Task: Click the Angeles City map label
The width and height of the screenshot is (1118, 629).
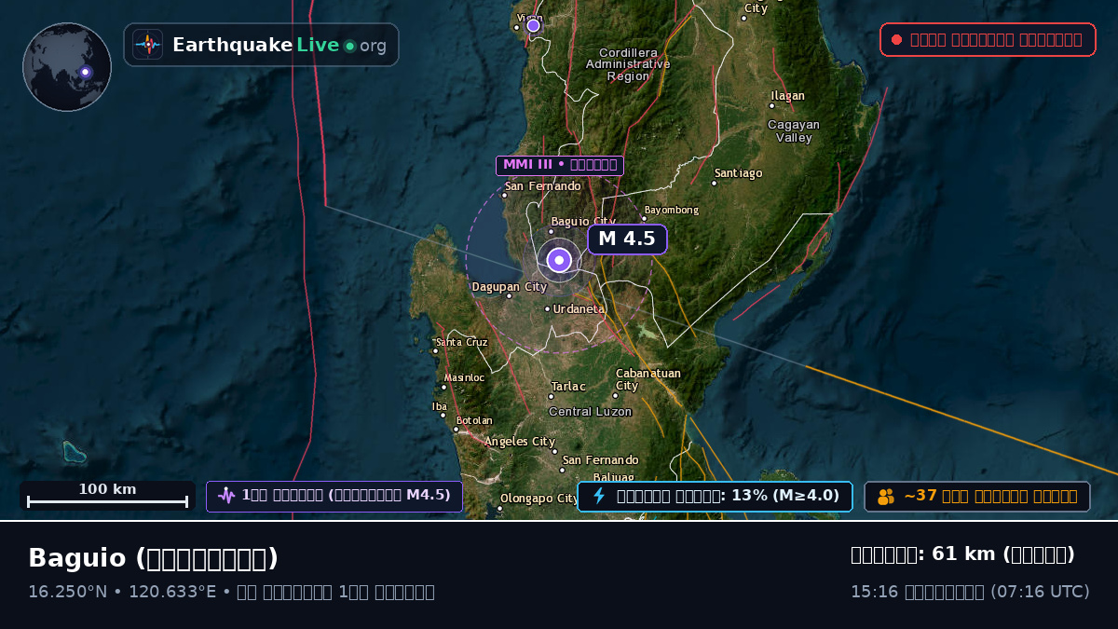Action: pos(519,442)
